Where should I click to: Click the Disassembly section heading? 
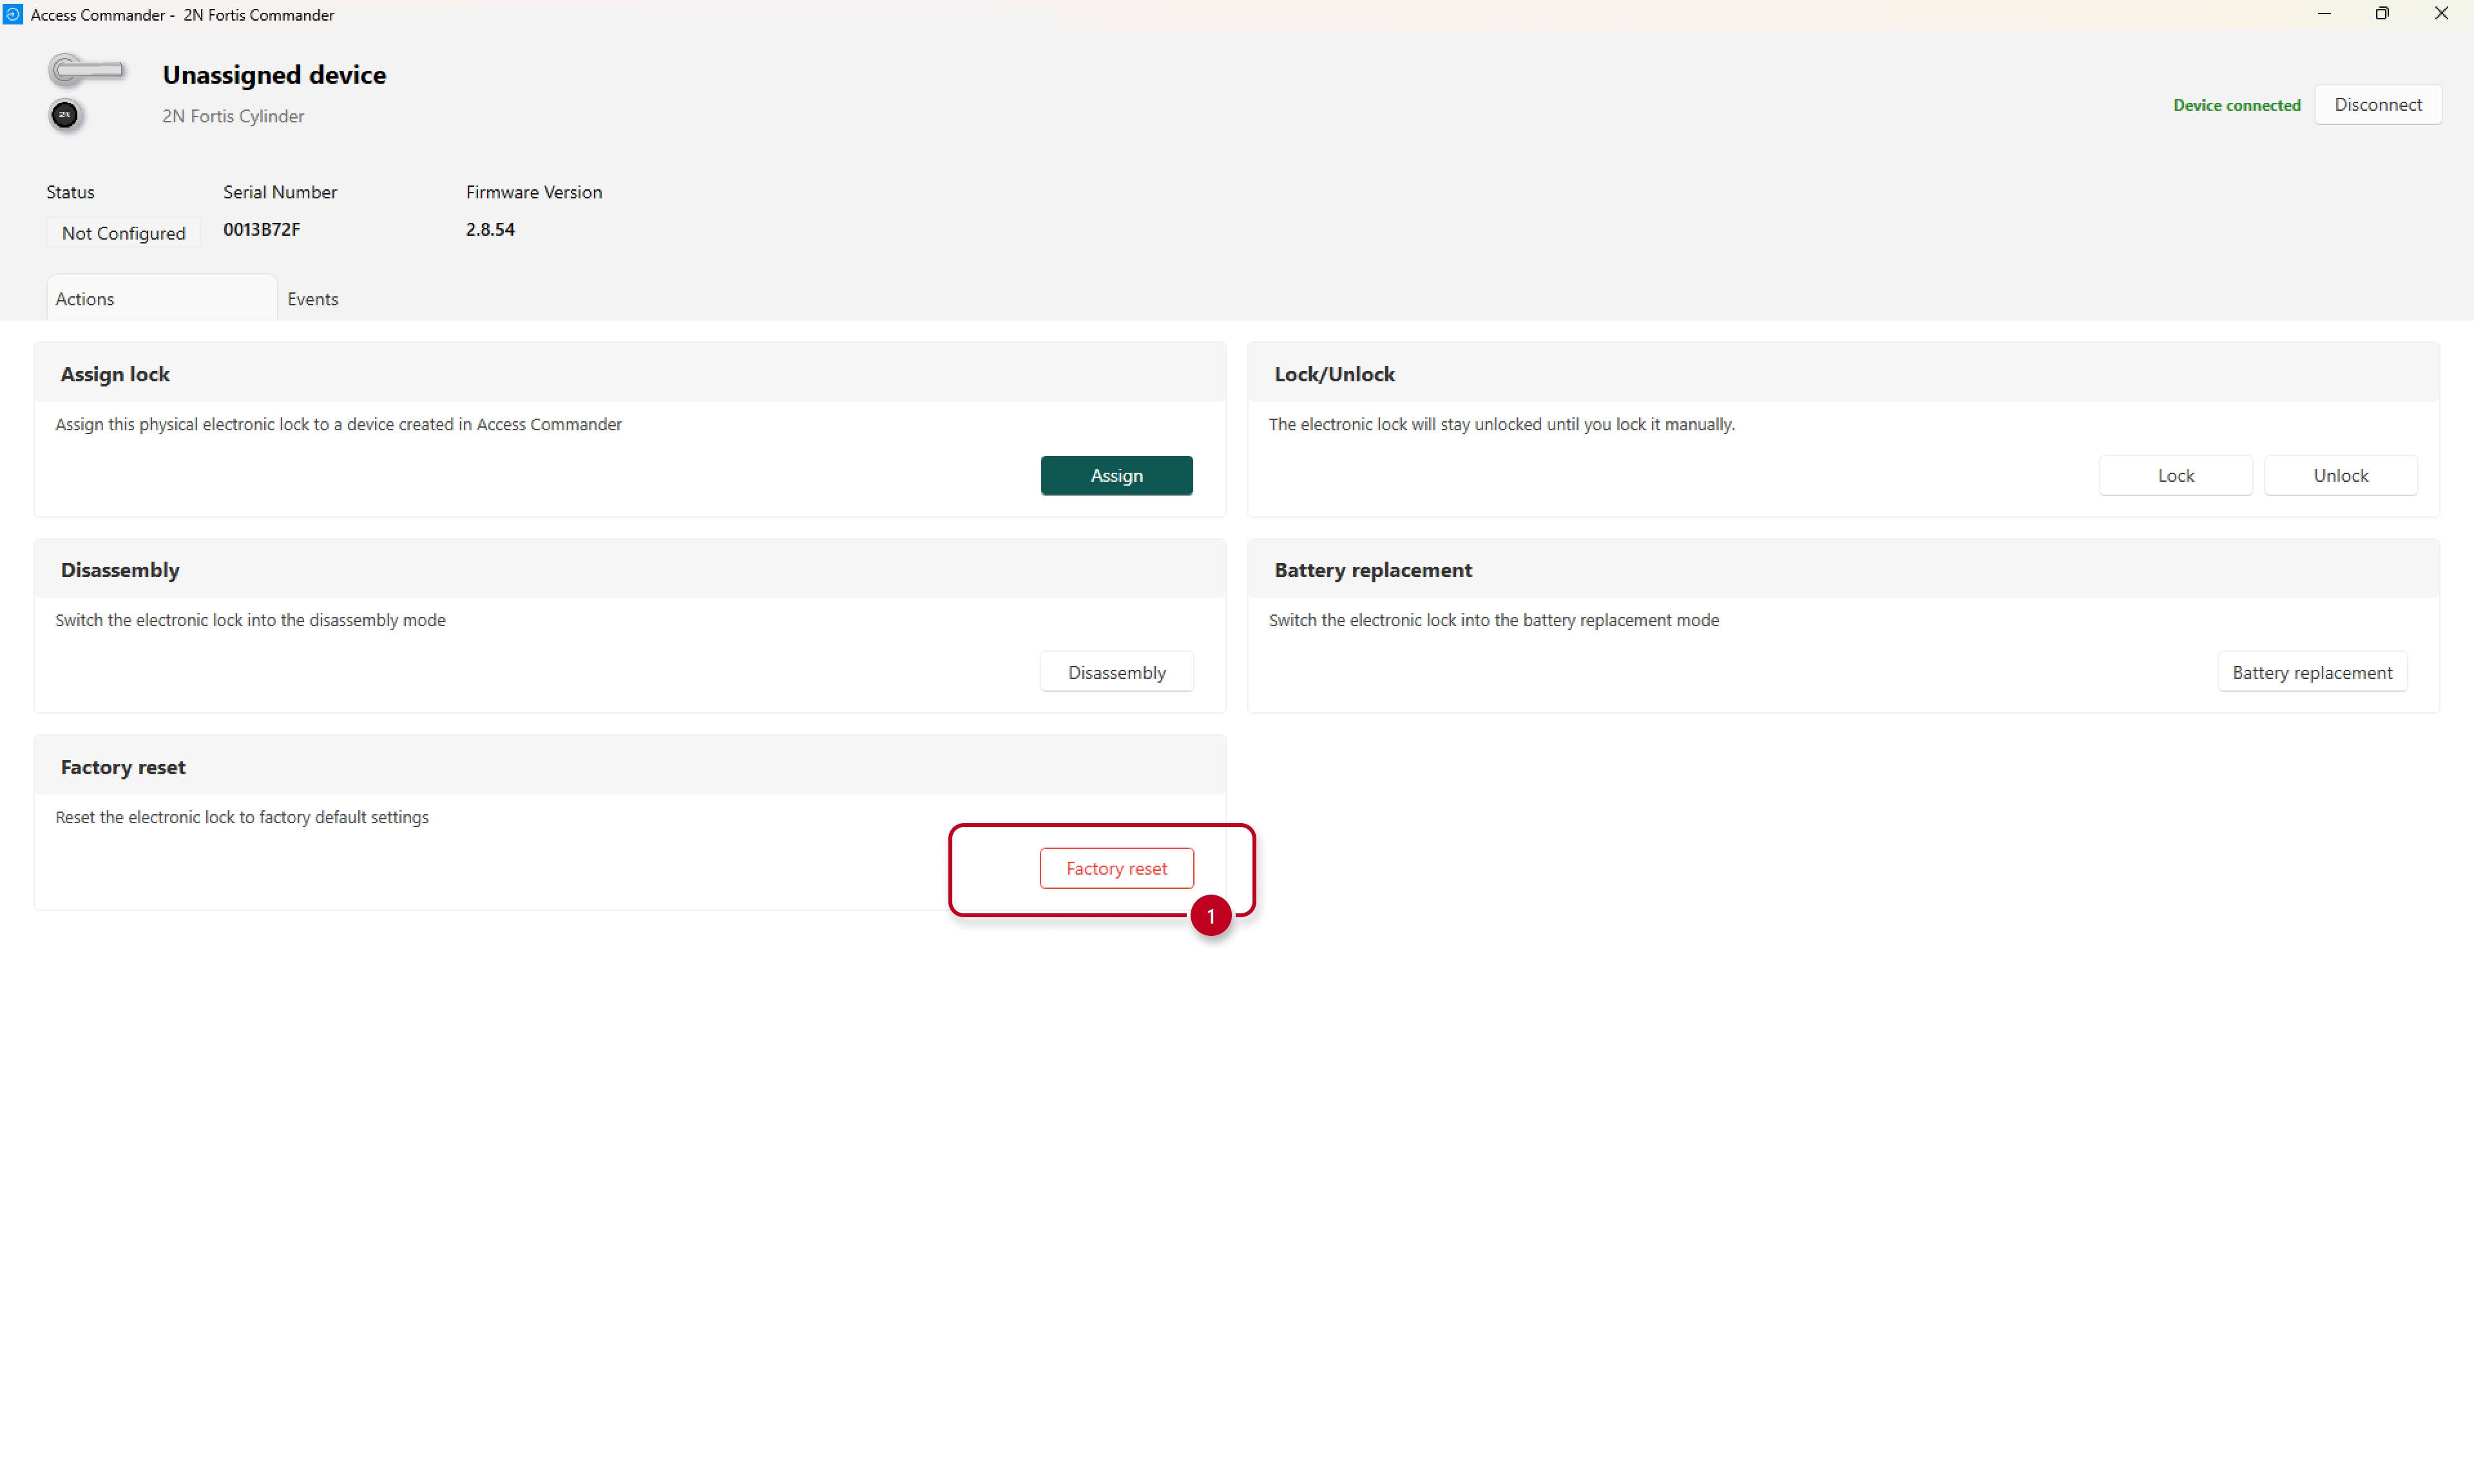coord(120,570)
